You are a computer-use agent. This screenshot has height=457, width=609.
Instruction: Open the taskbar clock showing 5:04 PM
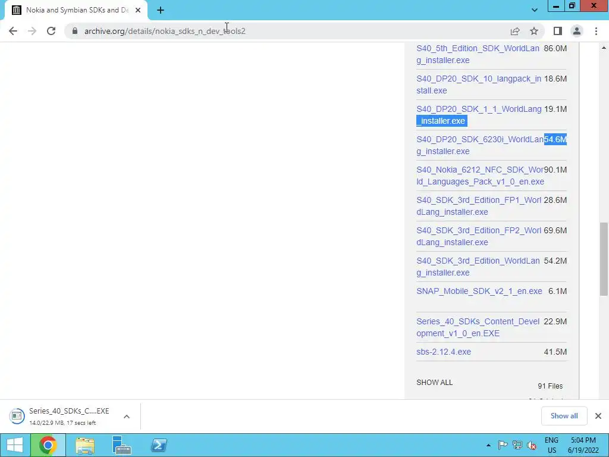(583, 445)
